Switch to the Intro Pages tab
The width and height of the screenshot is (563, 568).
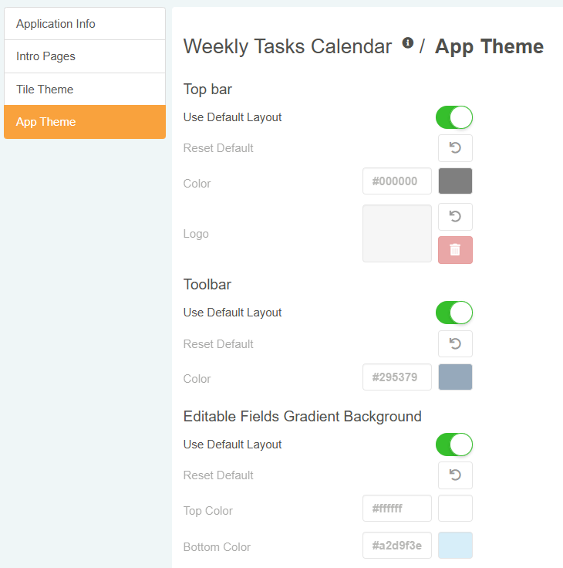click(x=85, y=56)
